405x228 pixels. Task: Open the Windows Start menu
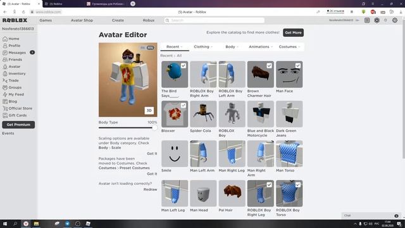click(5, 224)
